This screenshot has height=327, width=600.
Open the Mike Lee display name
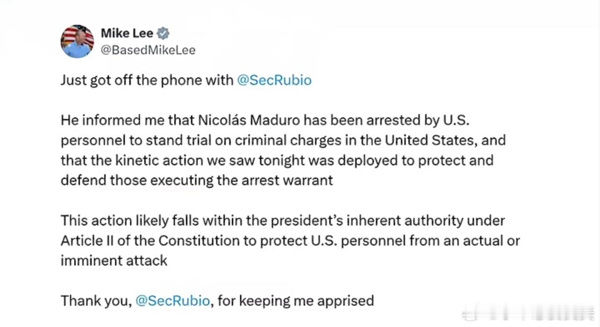[x=127, y=33]
